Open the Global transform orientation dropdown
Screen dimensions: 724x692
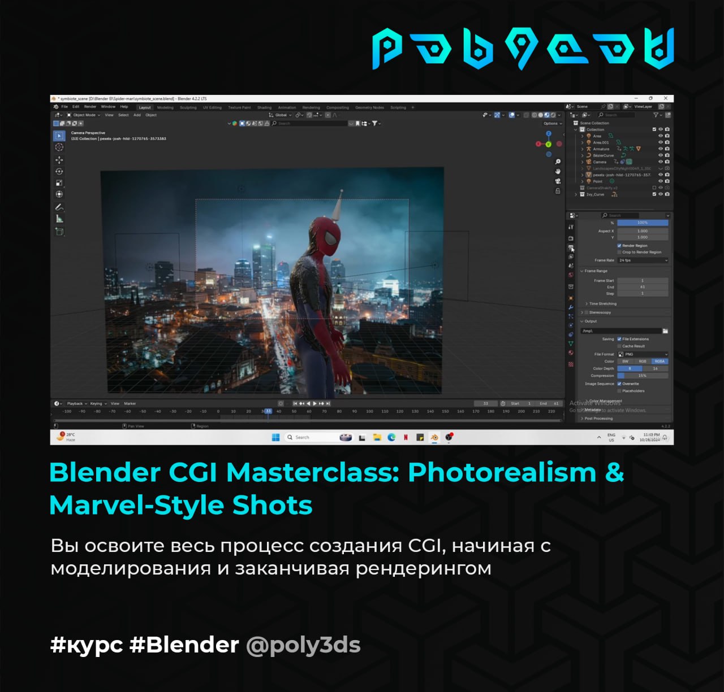coord(280,115)
